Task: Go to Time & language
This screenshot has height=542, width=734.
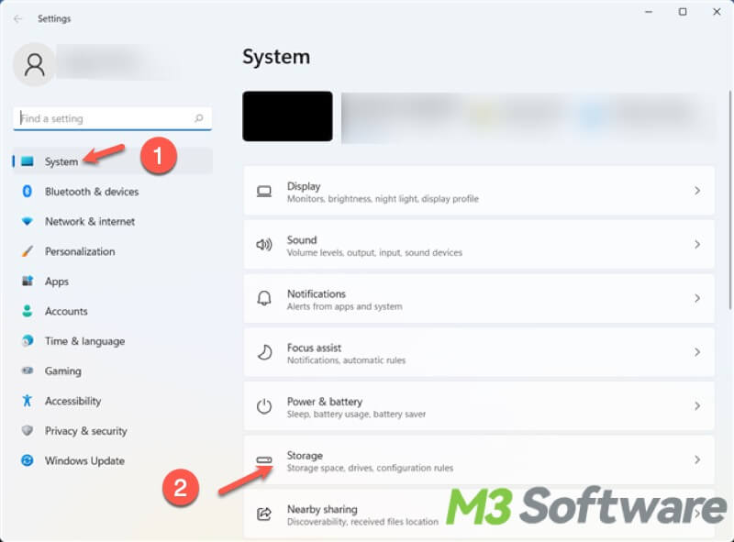Action: [112, 341]
